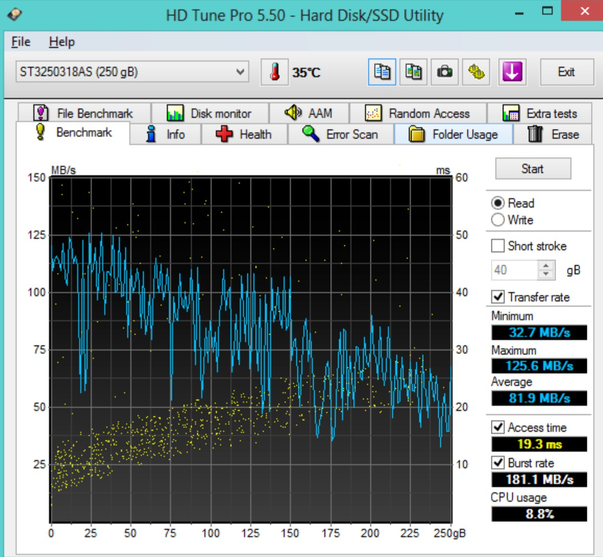Start the benchmark test
The height and width of the screenshot is (557, 603).
click(533, 168)
